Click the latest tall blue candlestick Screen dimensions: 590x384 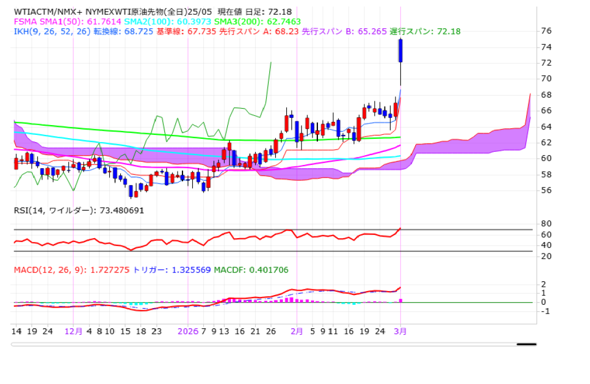tap(400, 51)
